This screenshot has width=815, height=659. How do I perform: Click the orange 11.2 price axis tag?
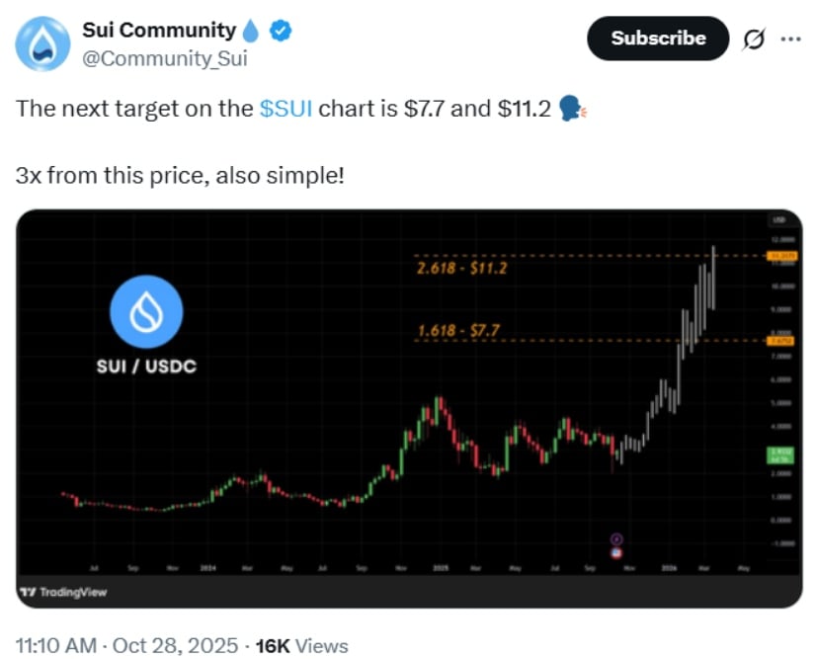[781, 256]
